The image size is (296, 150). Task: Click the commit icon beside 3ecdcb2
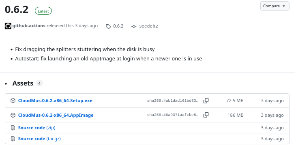coord(134,26)
